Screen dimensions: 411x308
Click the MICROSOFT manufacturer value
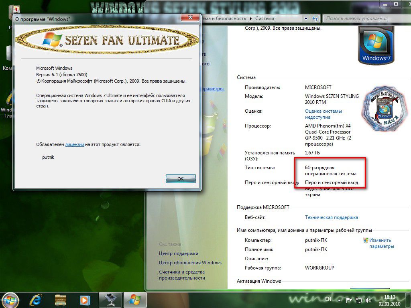point(318,87)
